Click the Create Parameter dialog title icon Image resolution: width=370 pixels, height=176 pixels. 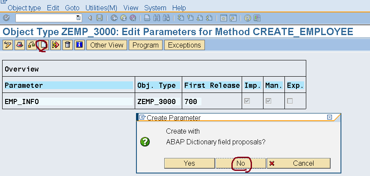click(142, 117)
